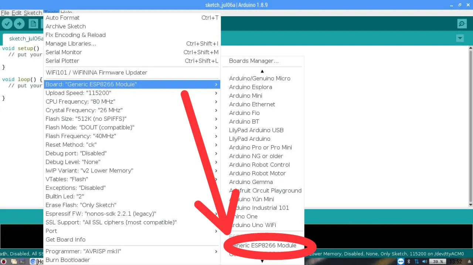This screenshot has height=265, width=473.
Task: Select Get Board Info entry
Action: coord(132,240)
